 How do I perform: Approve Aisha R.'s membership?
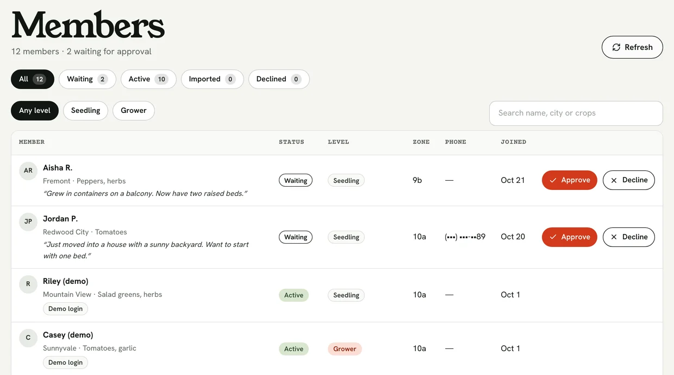tap(570, 180)
